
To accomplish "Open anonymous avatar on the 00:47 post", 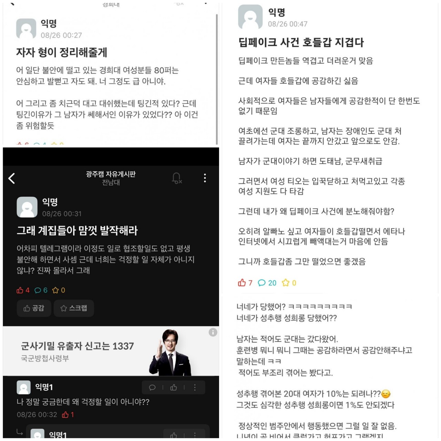I will (x=250, y=17).
